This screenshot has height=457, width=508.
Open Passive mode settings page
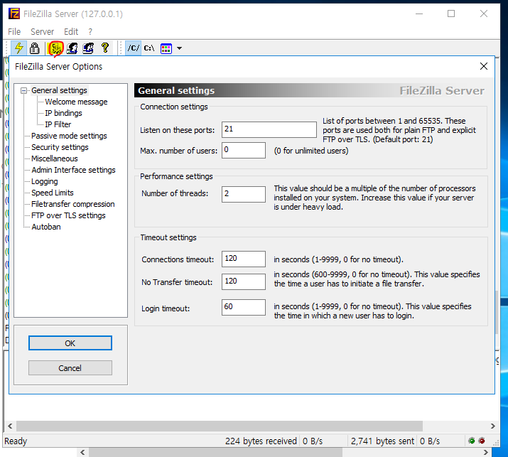click(x=69, y=136)
